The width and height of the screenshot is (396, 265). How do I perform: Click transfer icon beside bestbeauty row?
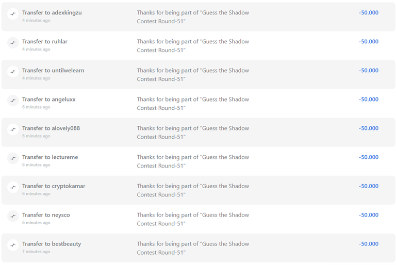13,245
